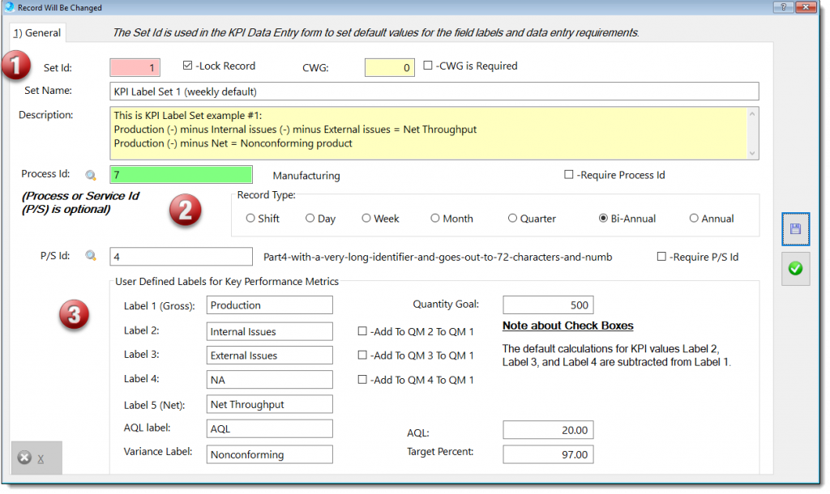The height and width of the screenshot is (494, 830).
Task: Close the Record Will Be Changed window
Action: [x=806, y=6]
